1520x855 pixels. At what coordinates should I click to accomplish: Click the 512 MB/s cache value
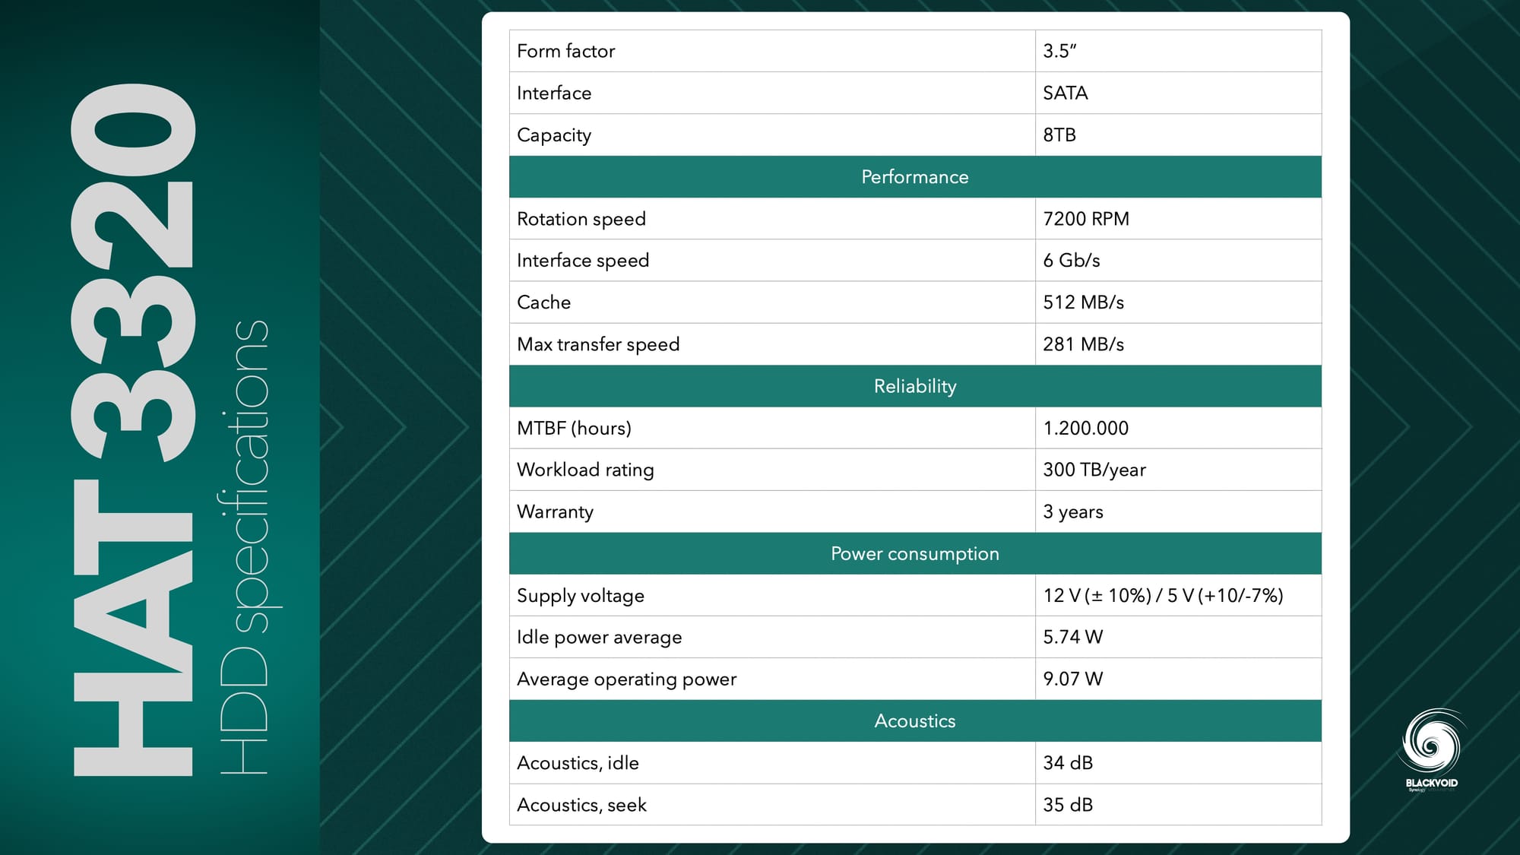tap(1083, 302)
